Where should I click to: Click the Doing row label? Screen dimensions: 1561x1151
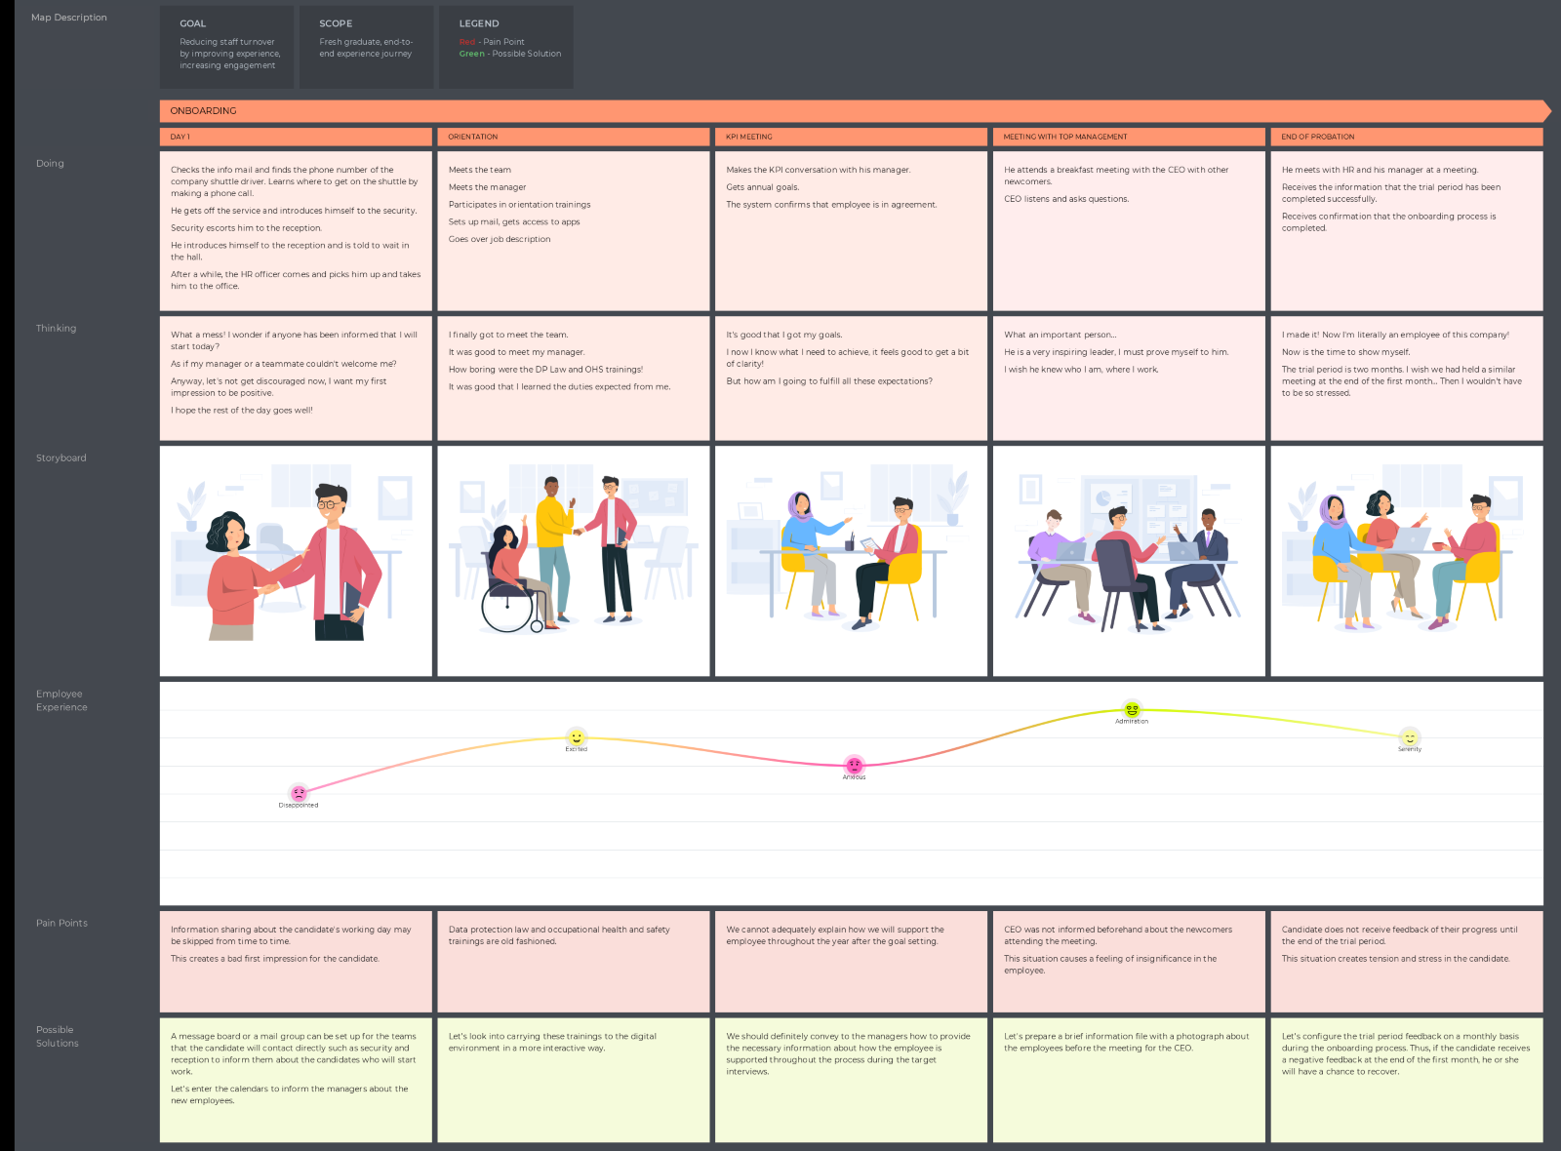pyautogui.click(x=50, y=163)
